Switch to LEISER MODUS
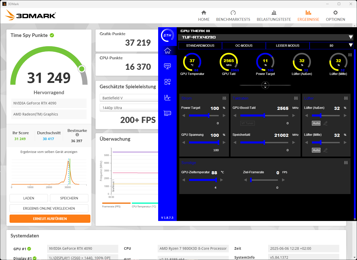Image resolution: width=357 pixels, height=260 pixels. [x=288, y=46]
